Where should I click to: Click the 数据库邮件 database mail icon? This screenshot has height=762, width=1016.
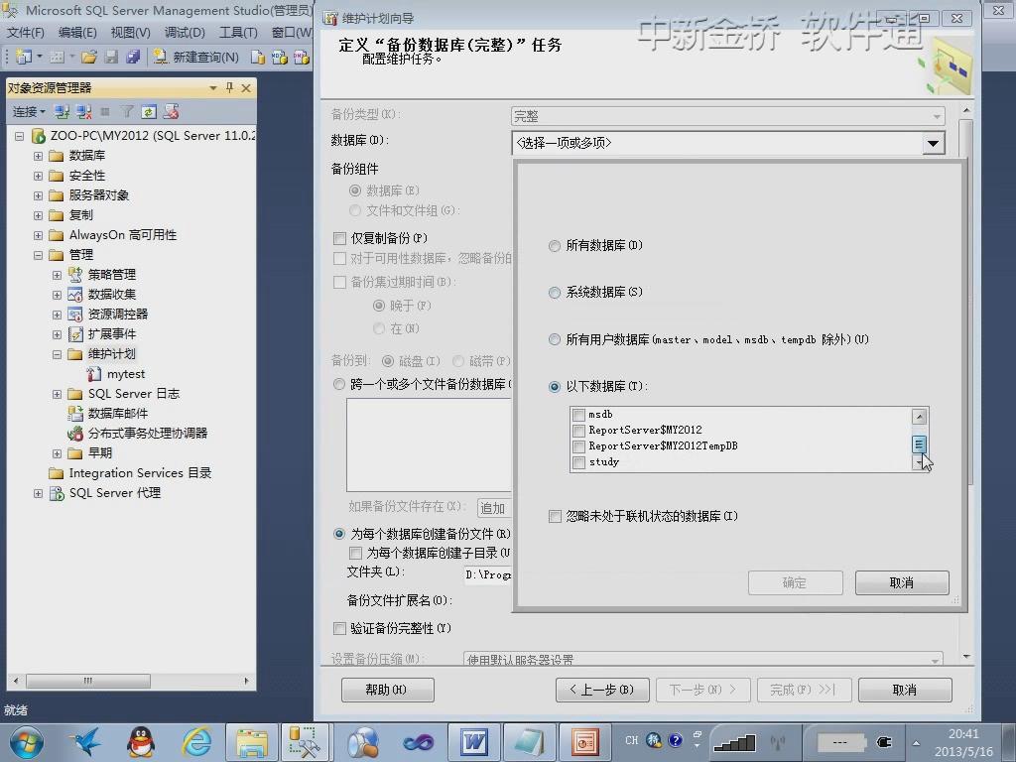coord(75,414)
